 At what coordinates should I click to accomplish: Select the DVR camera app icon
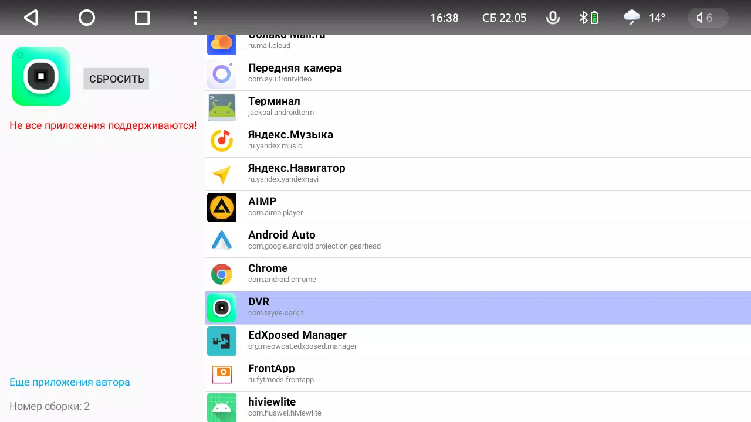(222, 308)
